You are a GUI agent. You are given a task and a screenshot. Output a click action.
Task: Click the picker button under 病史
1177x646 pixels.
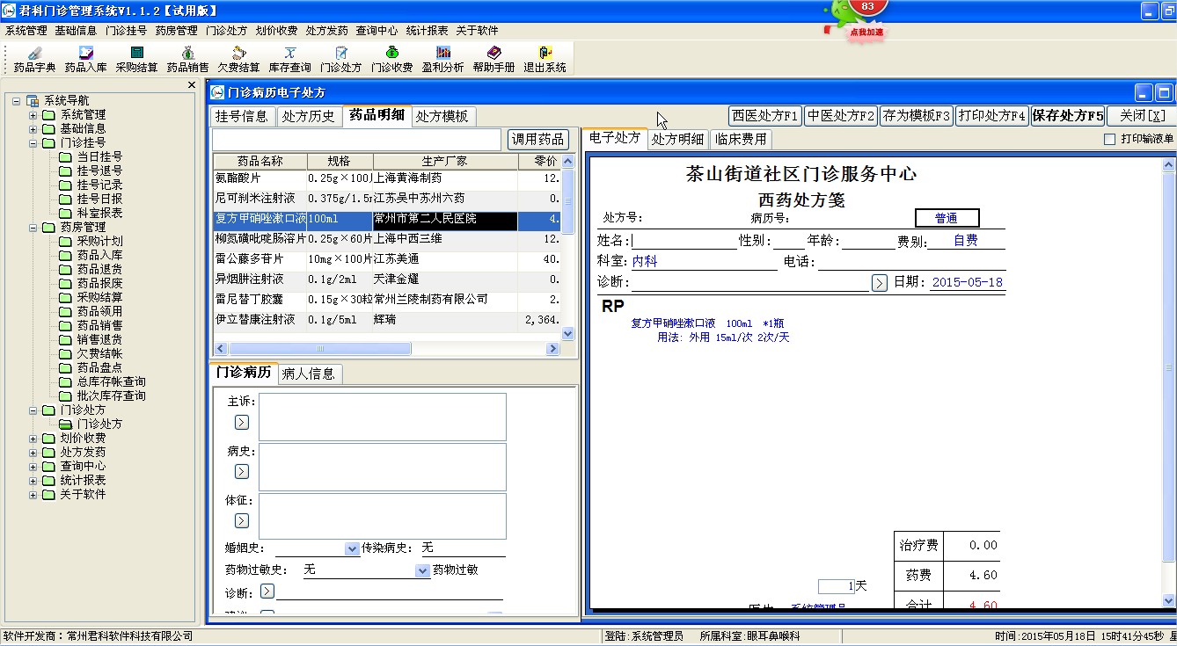click(242, 472)
